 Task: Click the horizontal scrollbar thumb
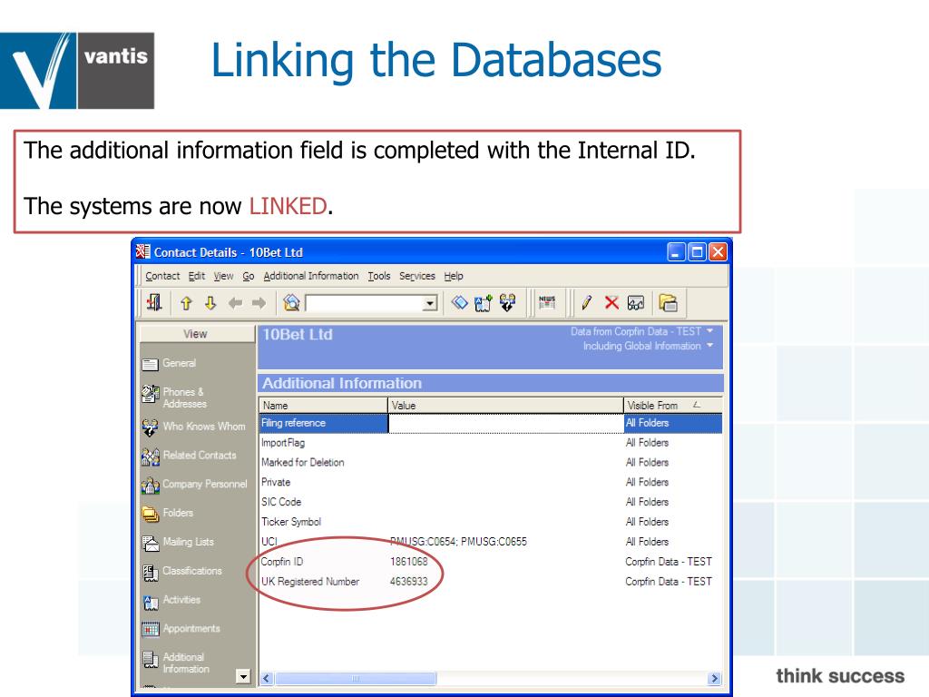pyautogui.click(x=356, y=678)
